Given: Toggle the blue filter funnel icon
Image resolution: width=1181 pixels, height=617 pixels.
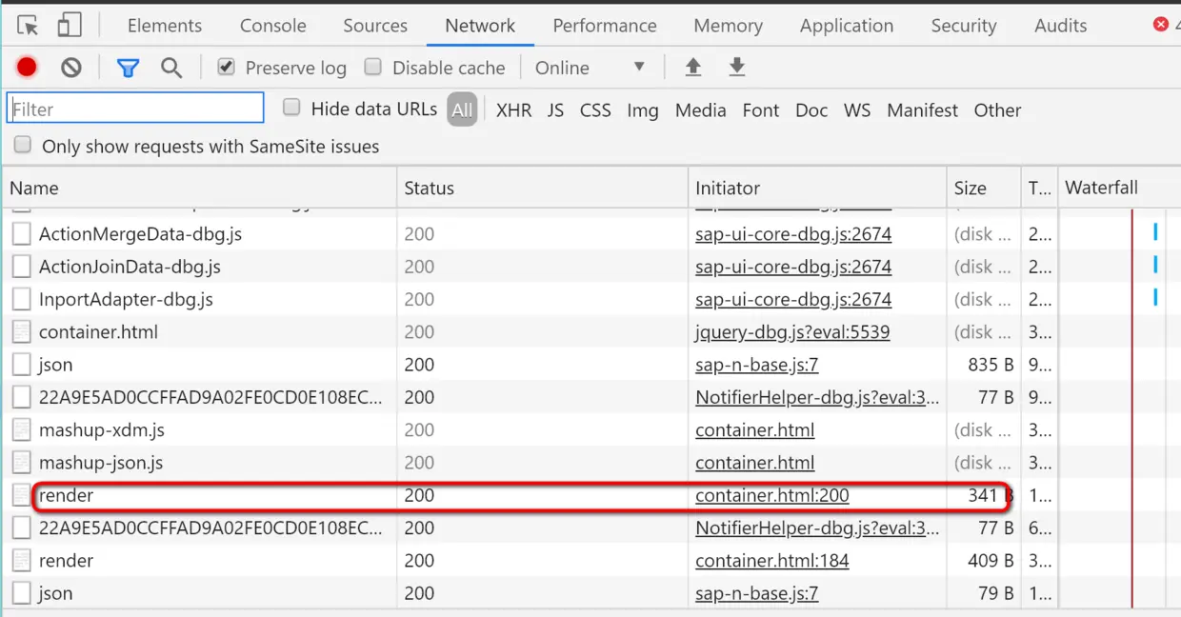Looking at the screenshot, I should tap(128, 68).
